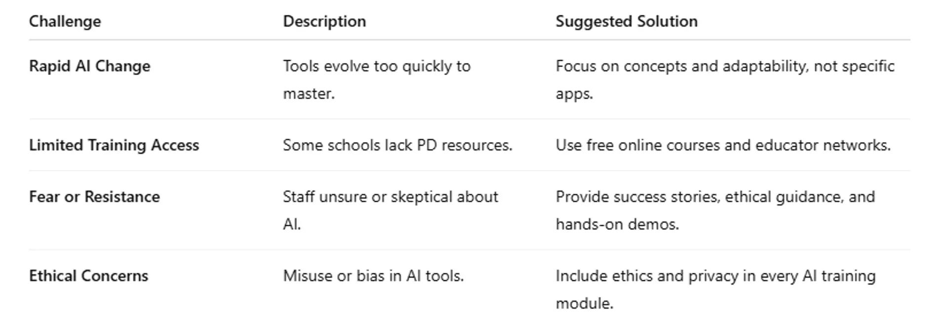Viewport: 948px width, 328px height.
Task: Click the words 'hands-on demos'
Action: point(617,224)
